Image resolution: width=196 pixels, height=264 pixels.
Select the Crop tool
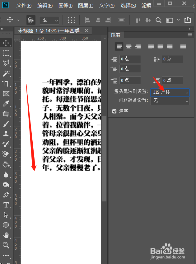pos(6,83)
